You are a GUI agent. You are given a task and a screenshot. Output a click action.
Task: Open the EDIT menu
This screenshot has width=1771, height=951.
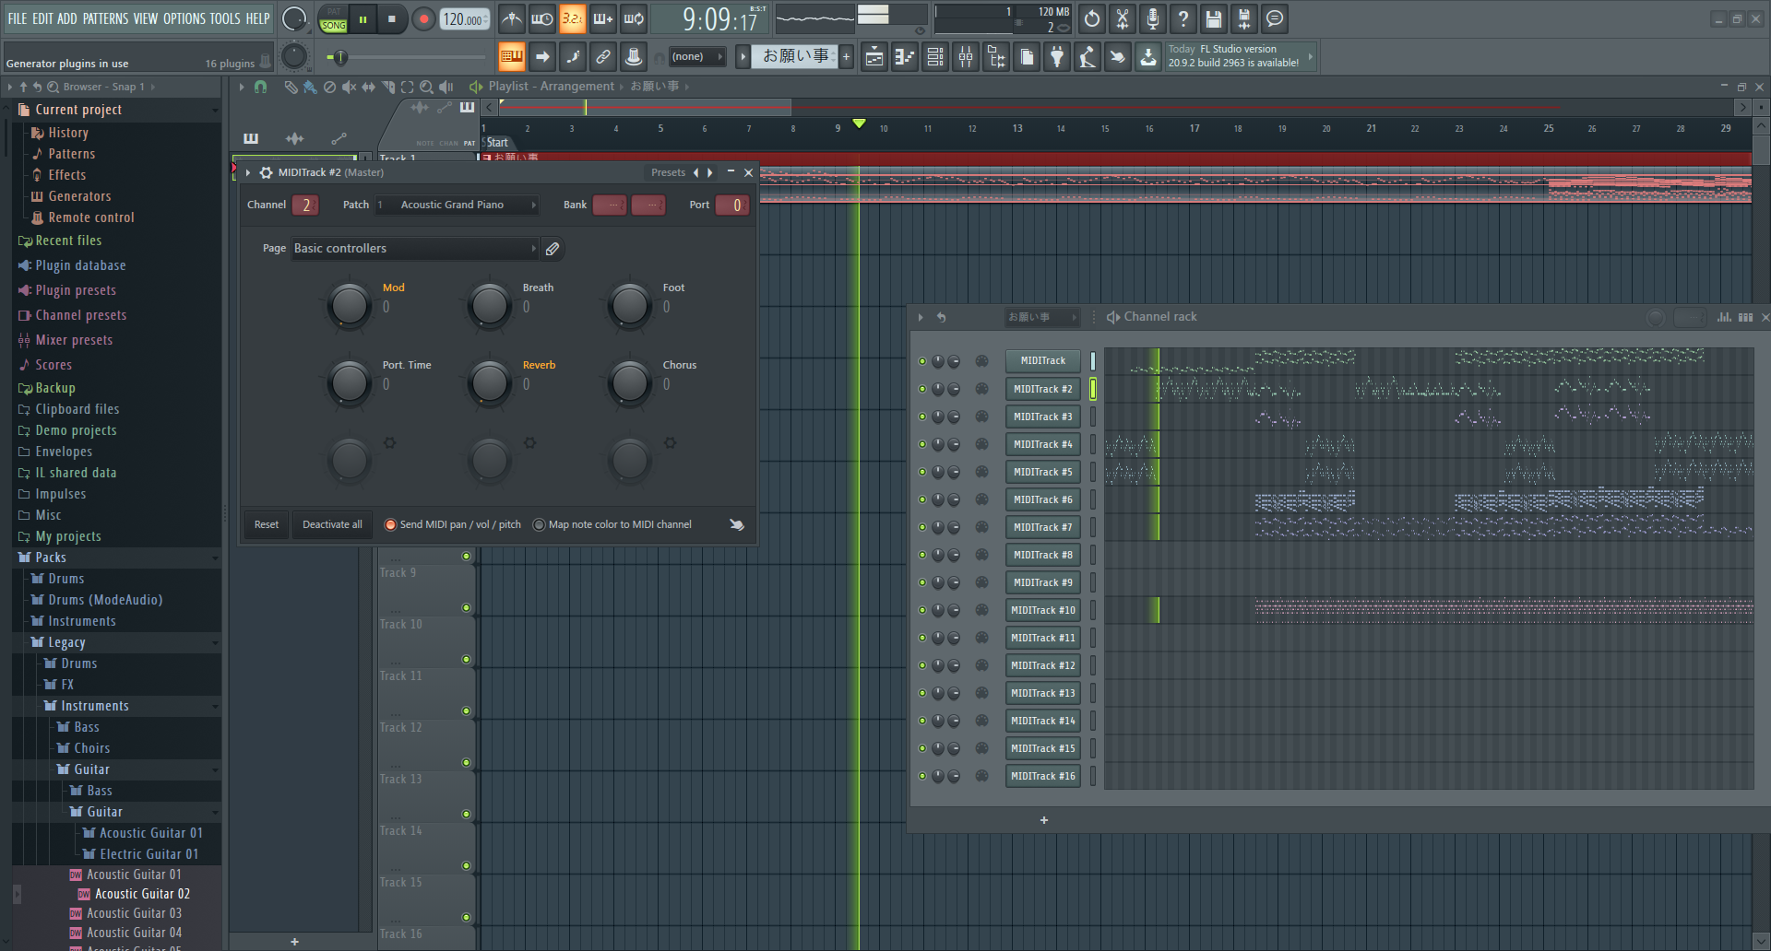(x=42, y=18)
